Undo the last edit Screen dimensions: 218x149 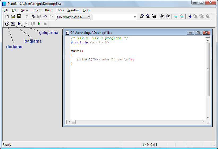[45, 16]
